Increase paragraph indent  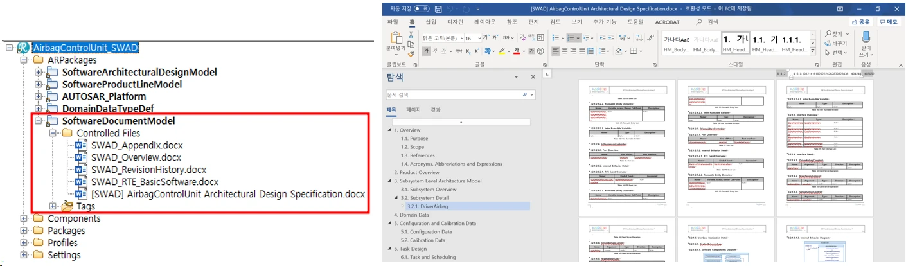tap(611, 38)
